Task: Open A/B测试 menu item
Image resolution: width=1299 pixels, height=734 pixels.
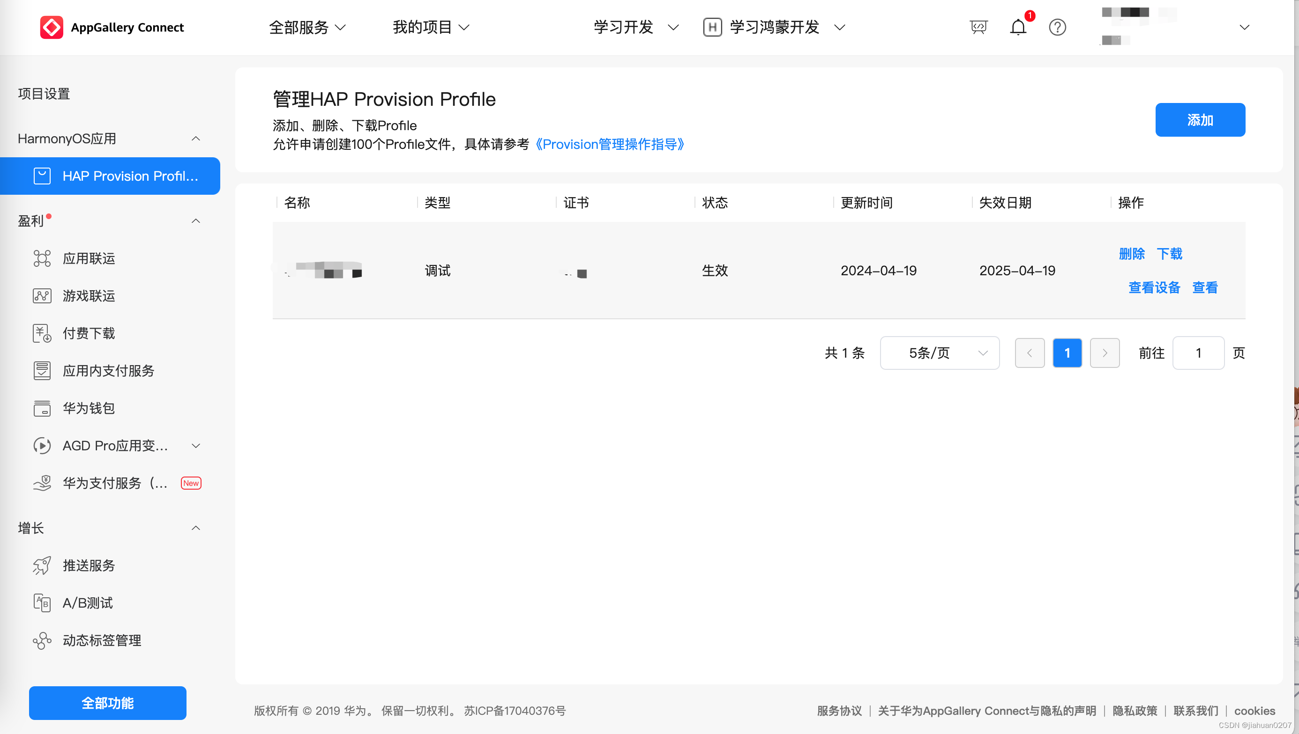Action: point(88,602)
